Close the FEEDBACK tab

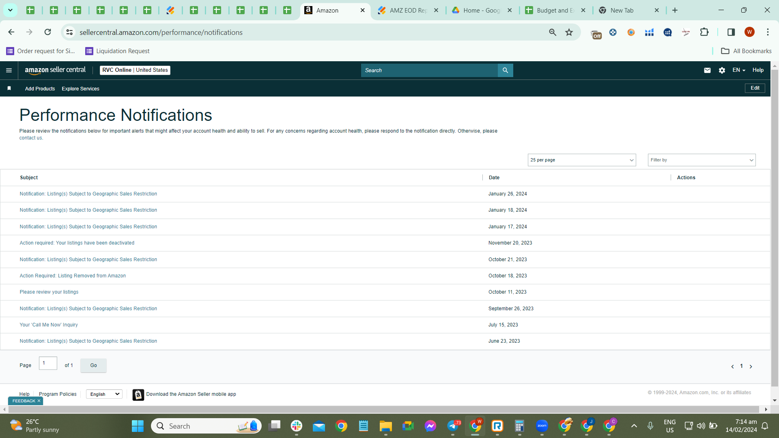pyautogui.click(x=39, y=401)
